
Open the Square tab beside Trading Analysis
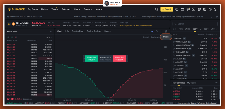(x=107, y=31)
